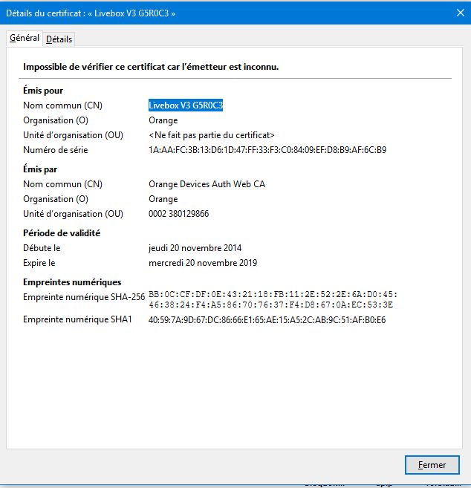Click the issuer name Orange Devices Auth Web CA
Image resolution: width=471 pixels, height=488 pixels.
(x=207, y=184)
